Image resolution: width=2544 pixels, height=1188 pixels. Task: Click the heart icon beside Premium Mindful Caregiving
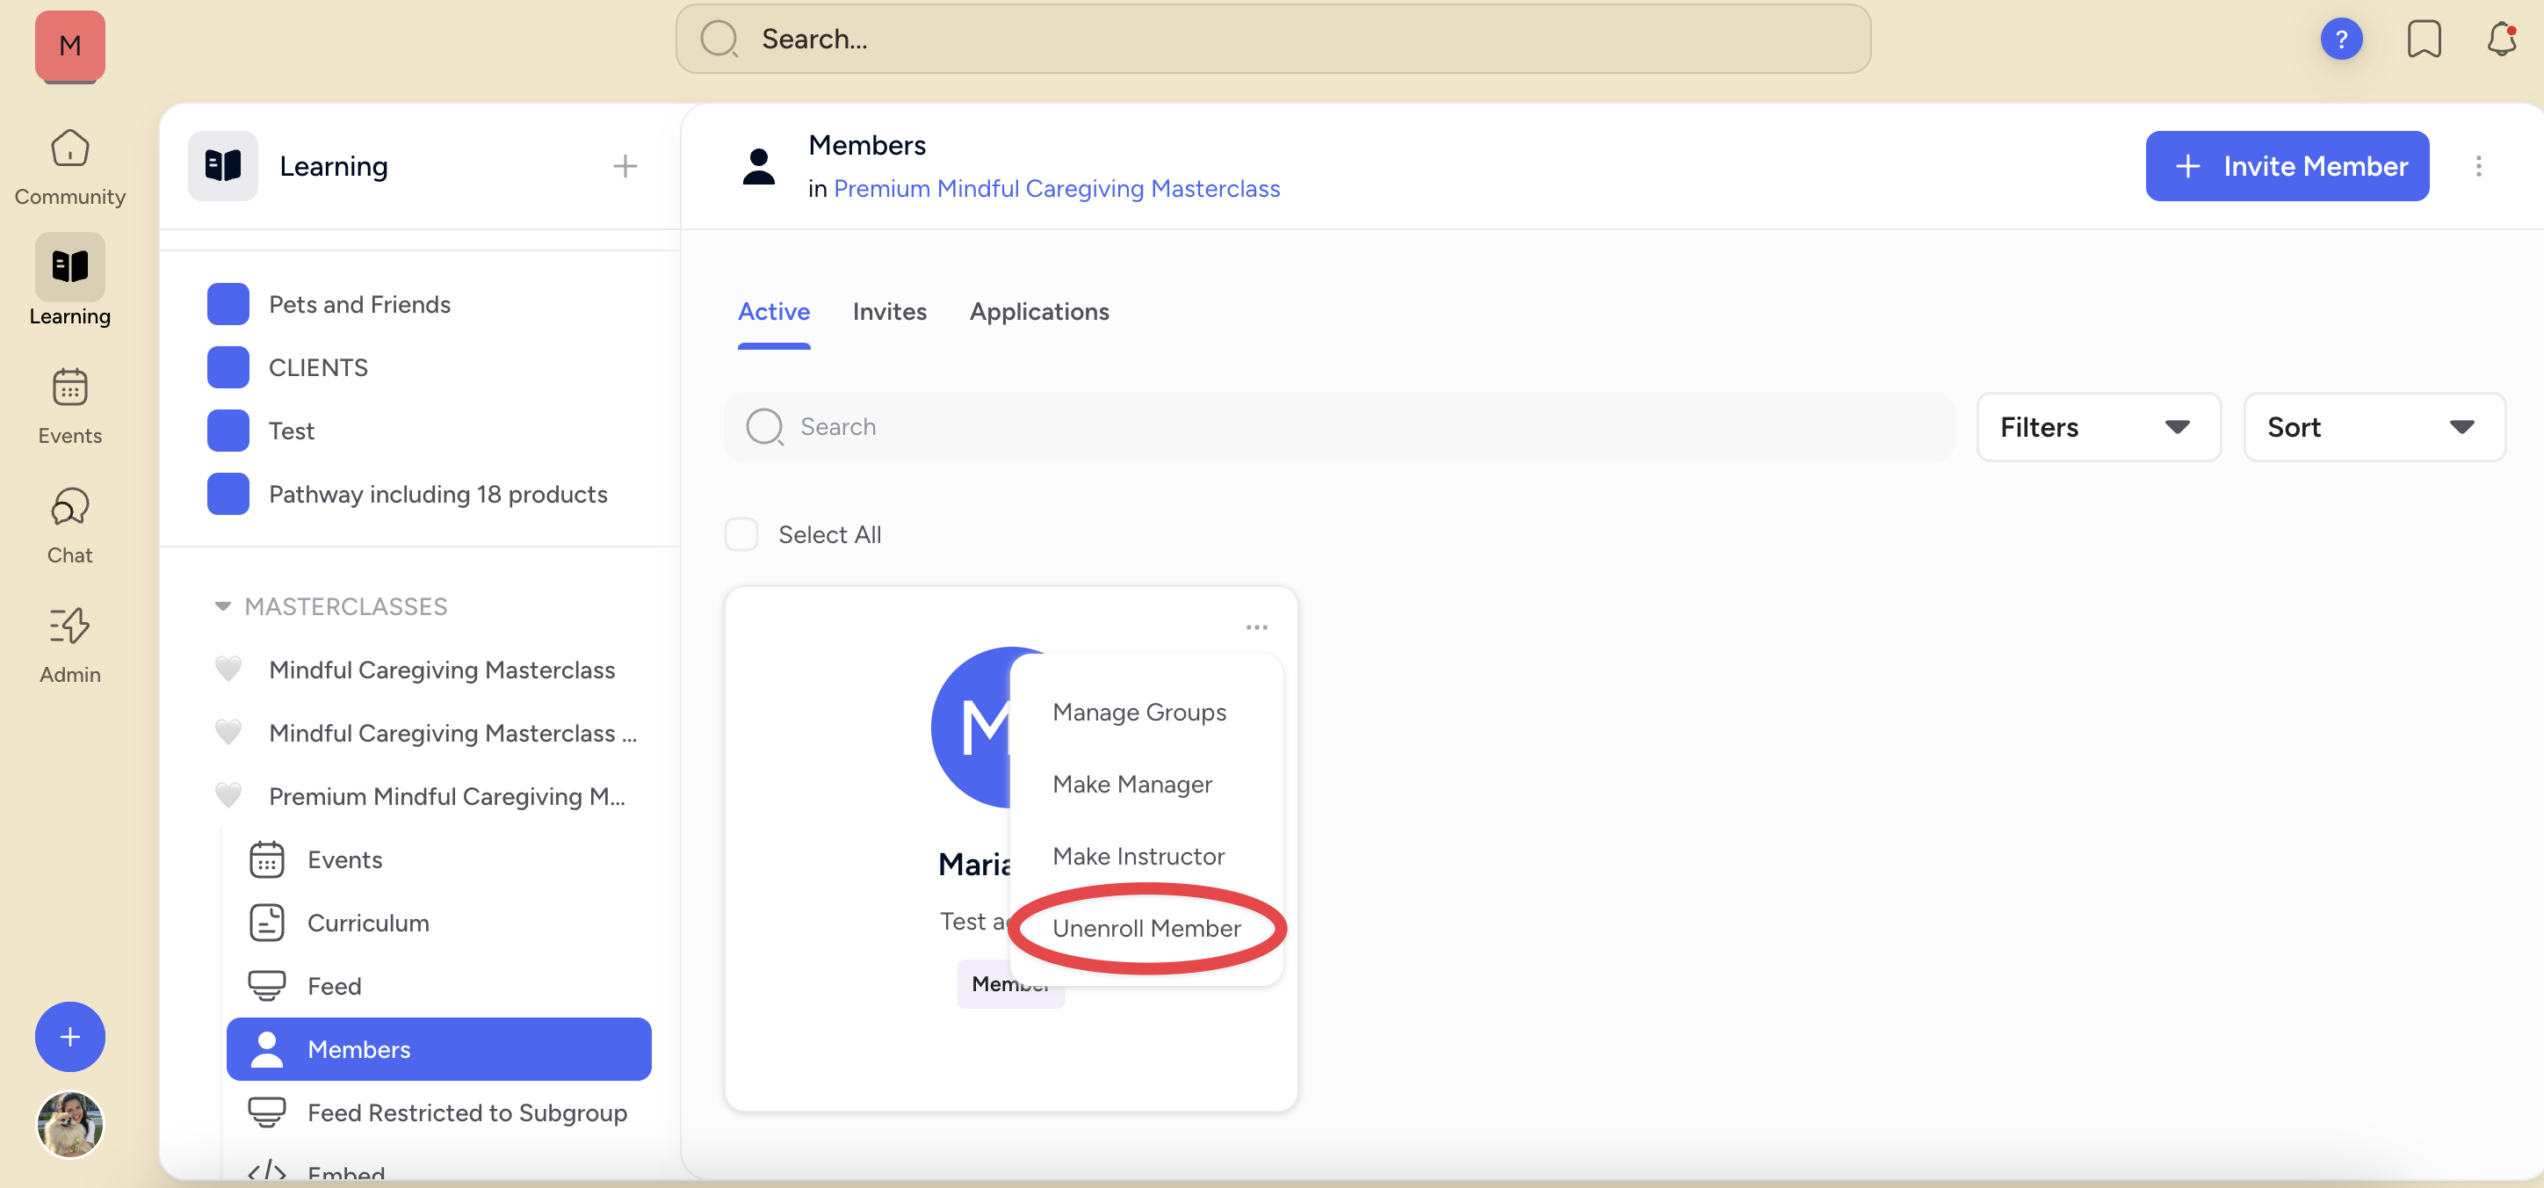pos(228,796)
